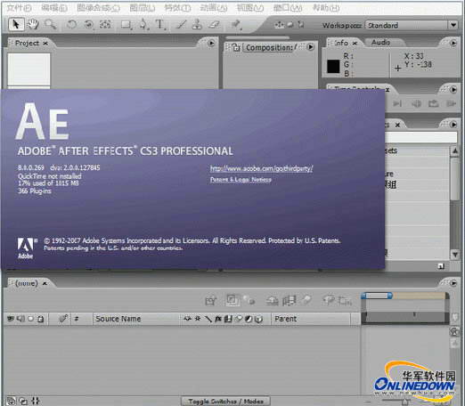Open the 编辑(E) Edit menu
Viewport: 465px width, 406px height.
pyautogui.click(x=54, y=8)
